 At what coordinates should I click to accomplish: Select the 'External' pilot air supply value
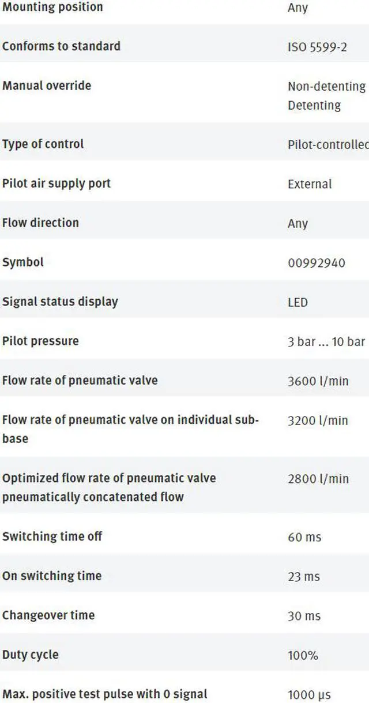coord(310,184)
